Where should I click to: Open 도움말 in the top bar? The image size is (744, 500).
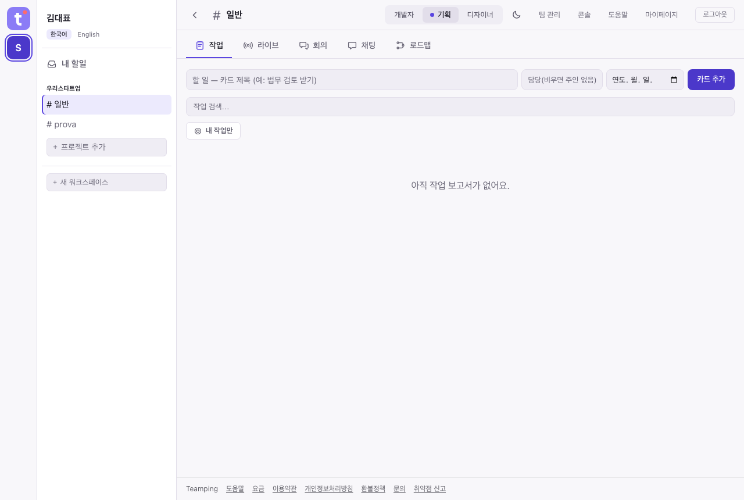(618, 15)
